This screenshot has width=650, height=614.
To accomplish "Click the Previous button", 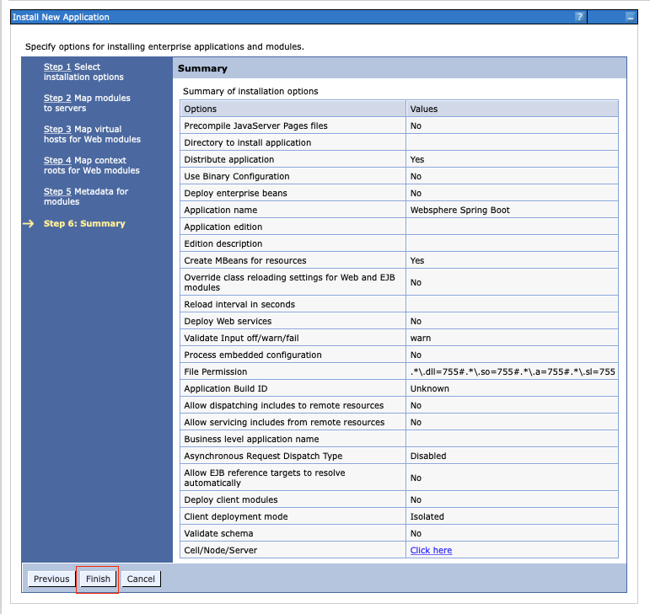I will [51, 579].
